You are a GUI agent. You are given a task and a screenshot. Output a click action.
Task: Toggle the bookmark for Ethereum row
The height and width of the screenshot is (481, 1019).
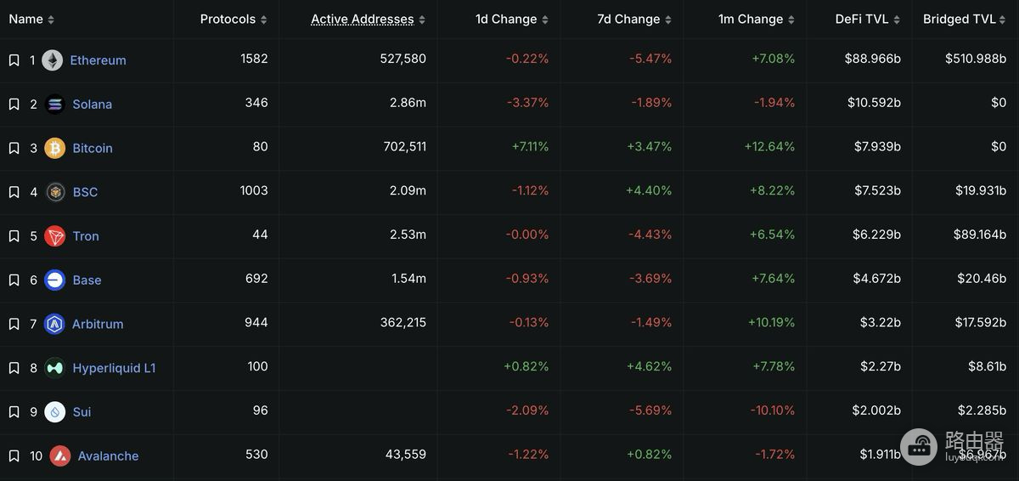pos(14,60)
